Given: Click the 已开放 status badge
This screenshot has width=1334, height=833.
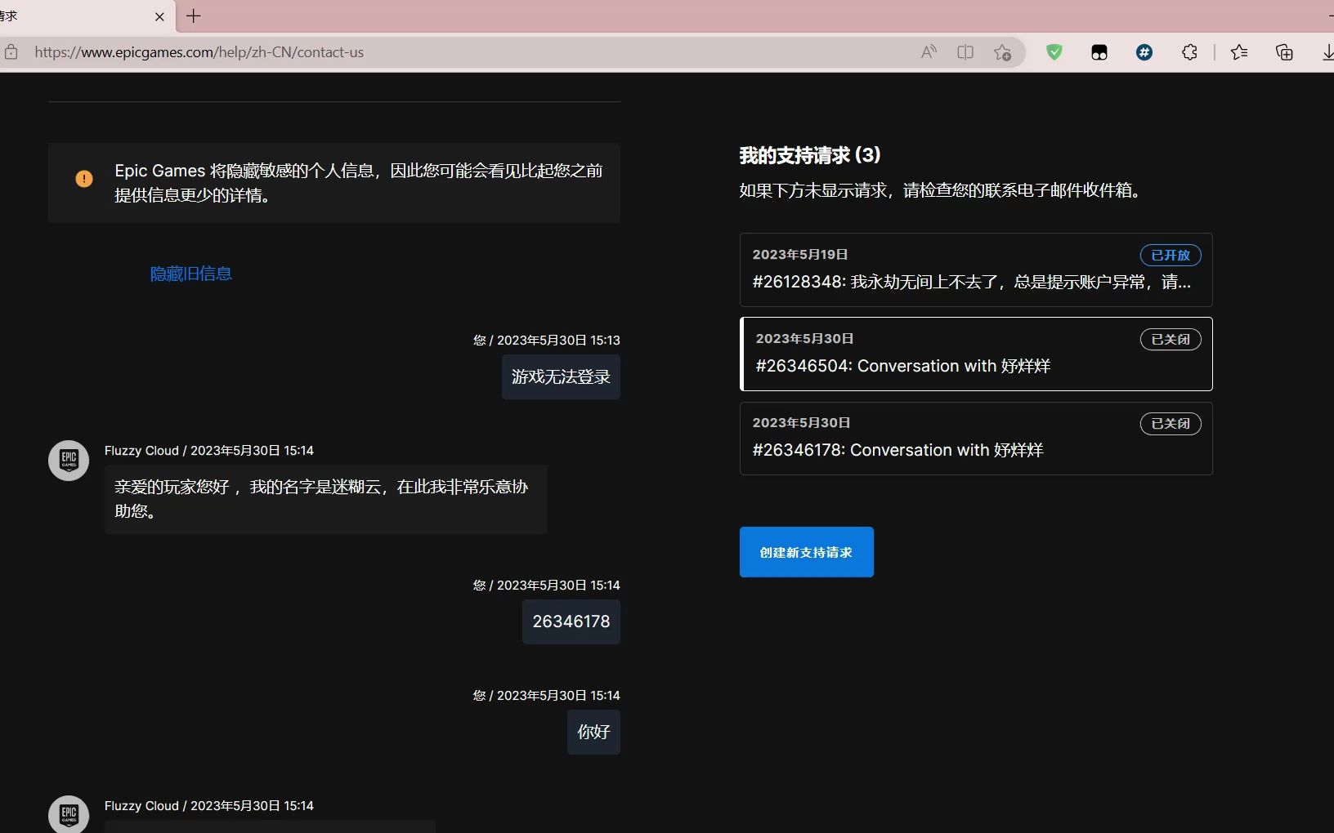Looking at the screenshot, I should point(1171,255).
